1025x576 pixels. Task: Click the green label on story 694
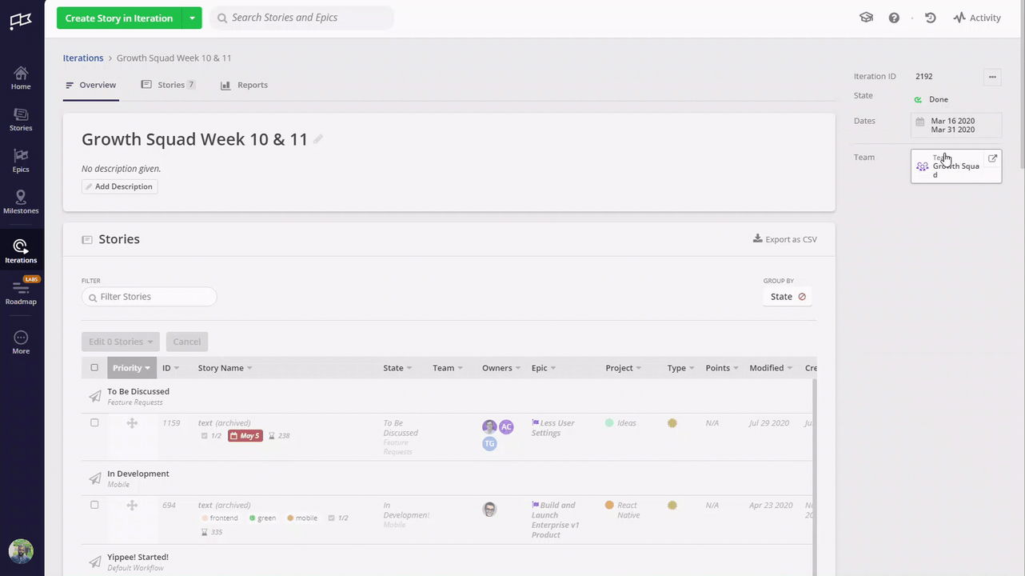point(263,518)
